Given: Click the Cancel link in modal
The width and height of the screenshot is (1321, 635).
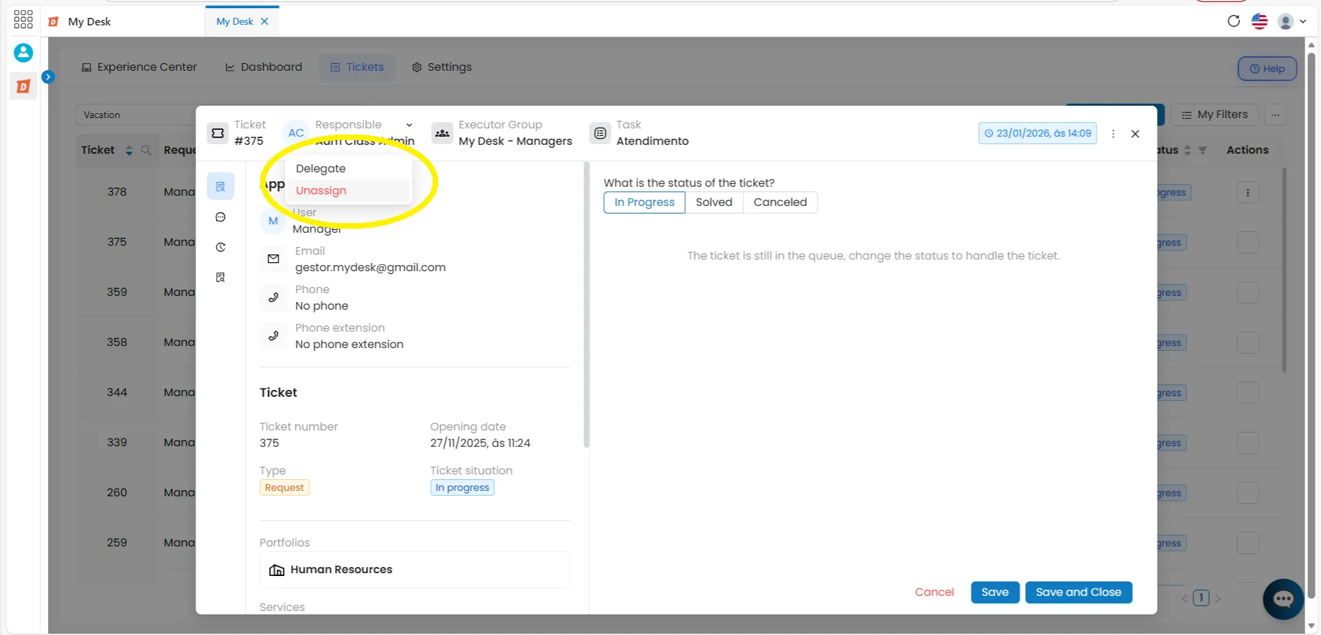Looking at the screenshot, I should [x=934, y=592].
